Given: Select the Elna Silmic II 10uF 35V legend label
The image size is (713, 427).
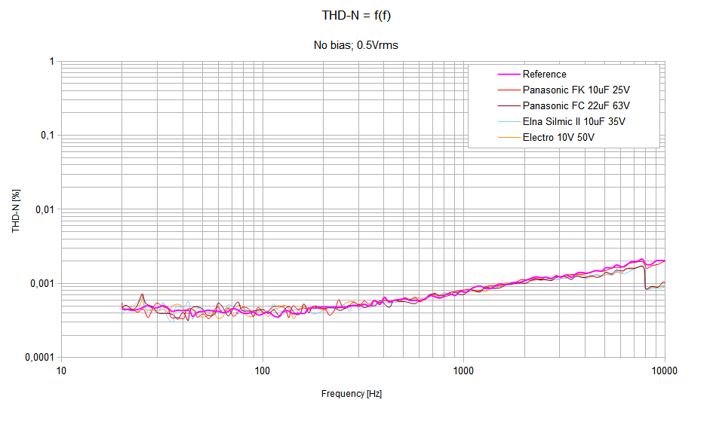Looking at the screenshot, I should click(x=573, y=121).
